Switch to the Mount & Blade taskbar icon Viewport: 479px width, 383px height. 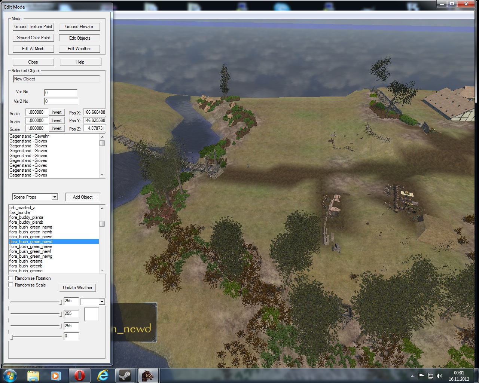click(148, 375)
